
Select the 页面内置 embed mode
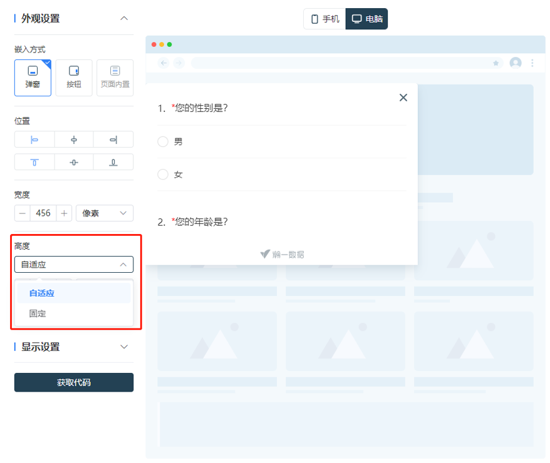tap(115, 78)
